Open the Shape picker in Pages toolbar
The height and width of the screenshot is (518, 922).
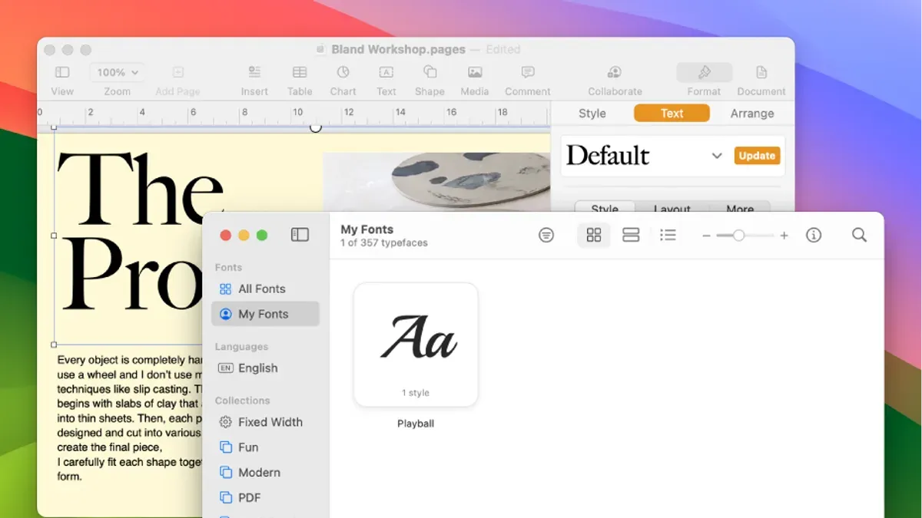tap(430, 71)
